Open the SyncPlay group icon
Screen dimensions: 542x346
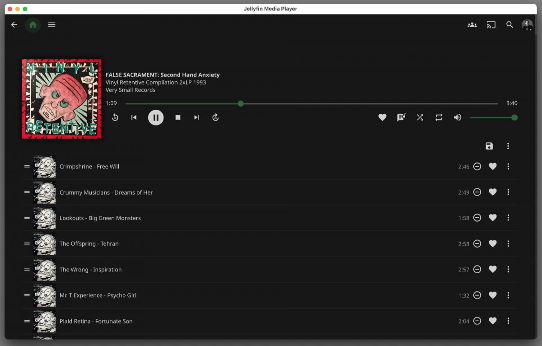[x=472, y=25]
